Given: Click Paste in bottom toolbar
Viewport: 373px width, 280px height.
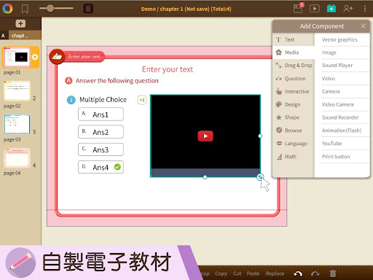Looking at the screenshot, I should 253,273.
